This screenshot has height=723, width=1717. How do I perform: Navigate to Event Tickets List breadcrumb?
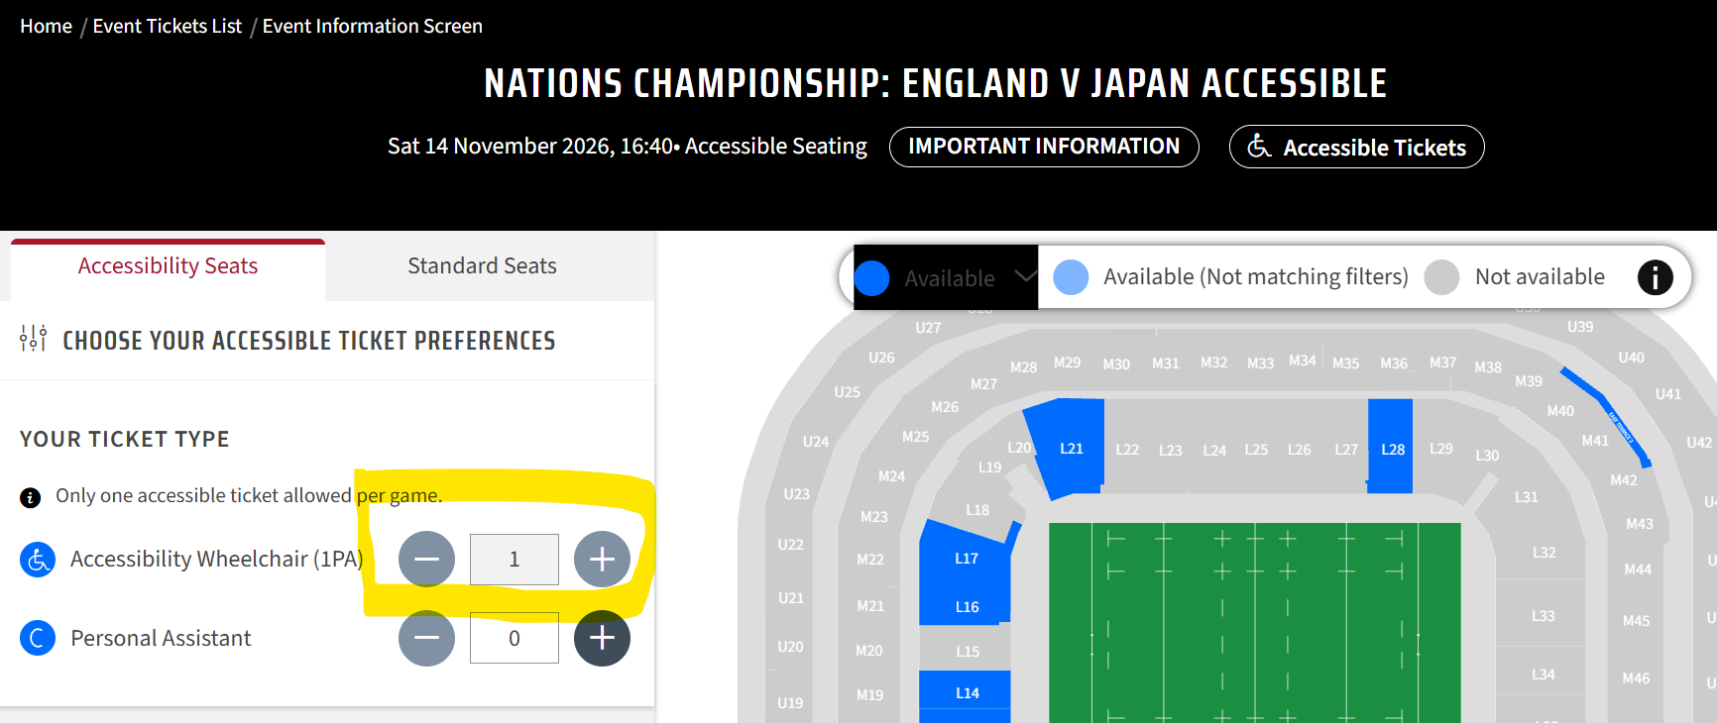167,27
